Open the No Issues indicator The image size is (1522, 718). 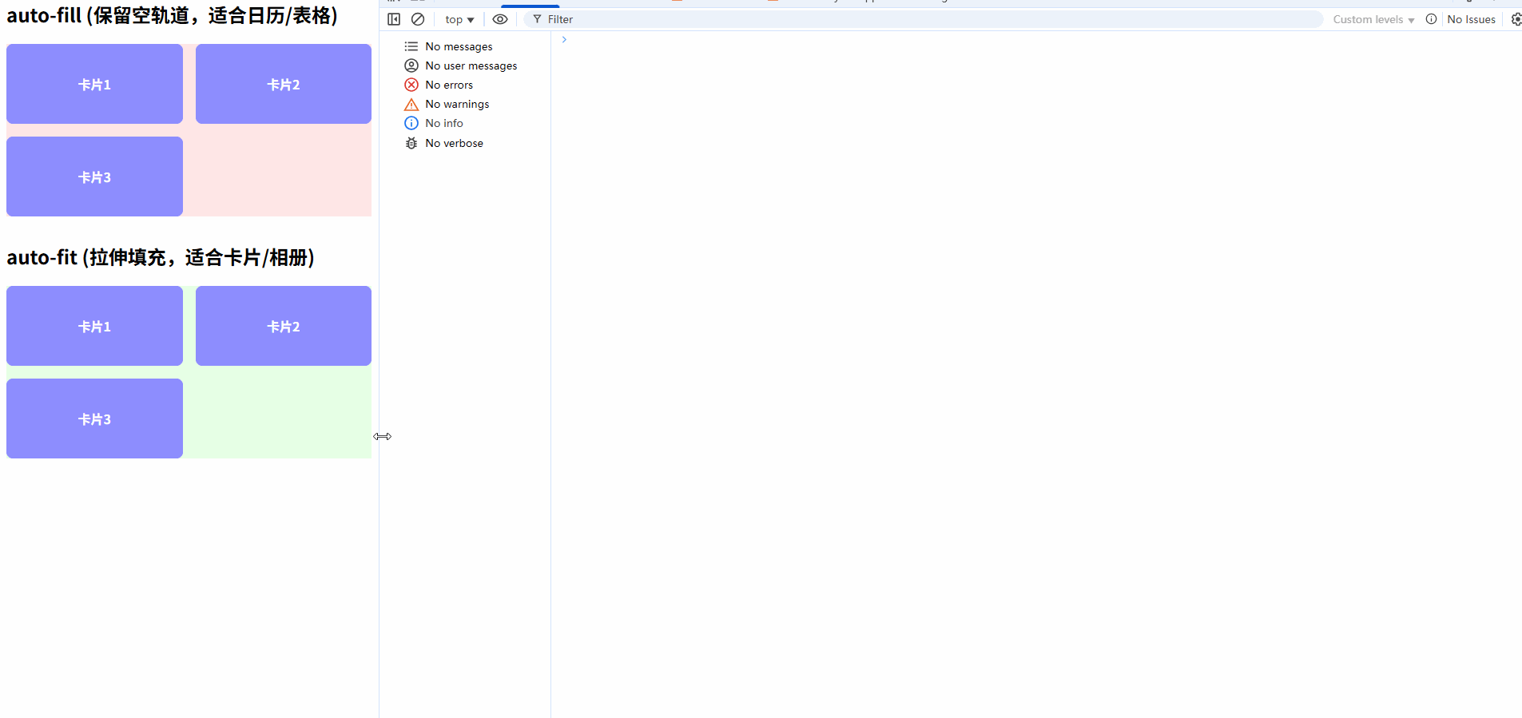pos(1471,19)
